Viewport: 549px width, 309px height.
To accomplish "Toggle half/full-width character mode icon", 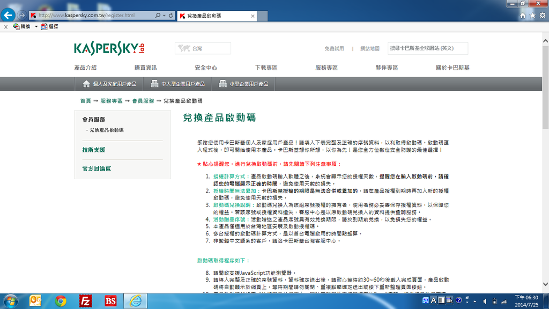I will [x=442, y=300].
